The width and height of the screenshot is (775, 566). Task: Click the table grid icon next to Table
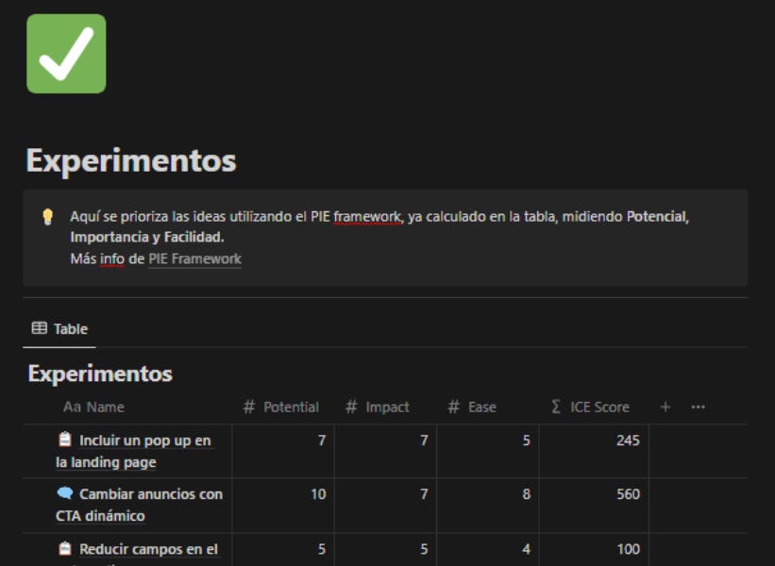coord(38,327)
